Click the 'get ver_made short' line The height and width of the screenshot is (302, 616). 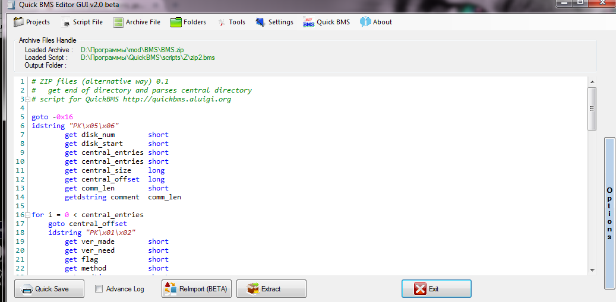116,241
